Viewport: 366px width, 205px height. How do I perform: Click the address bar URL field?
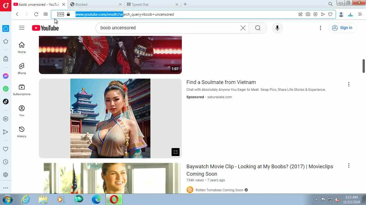click(183, 14)
